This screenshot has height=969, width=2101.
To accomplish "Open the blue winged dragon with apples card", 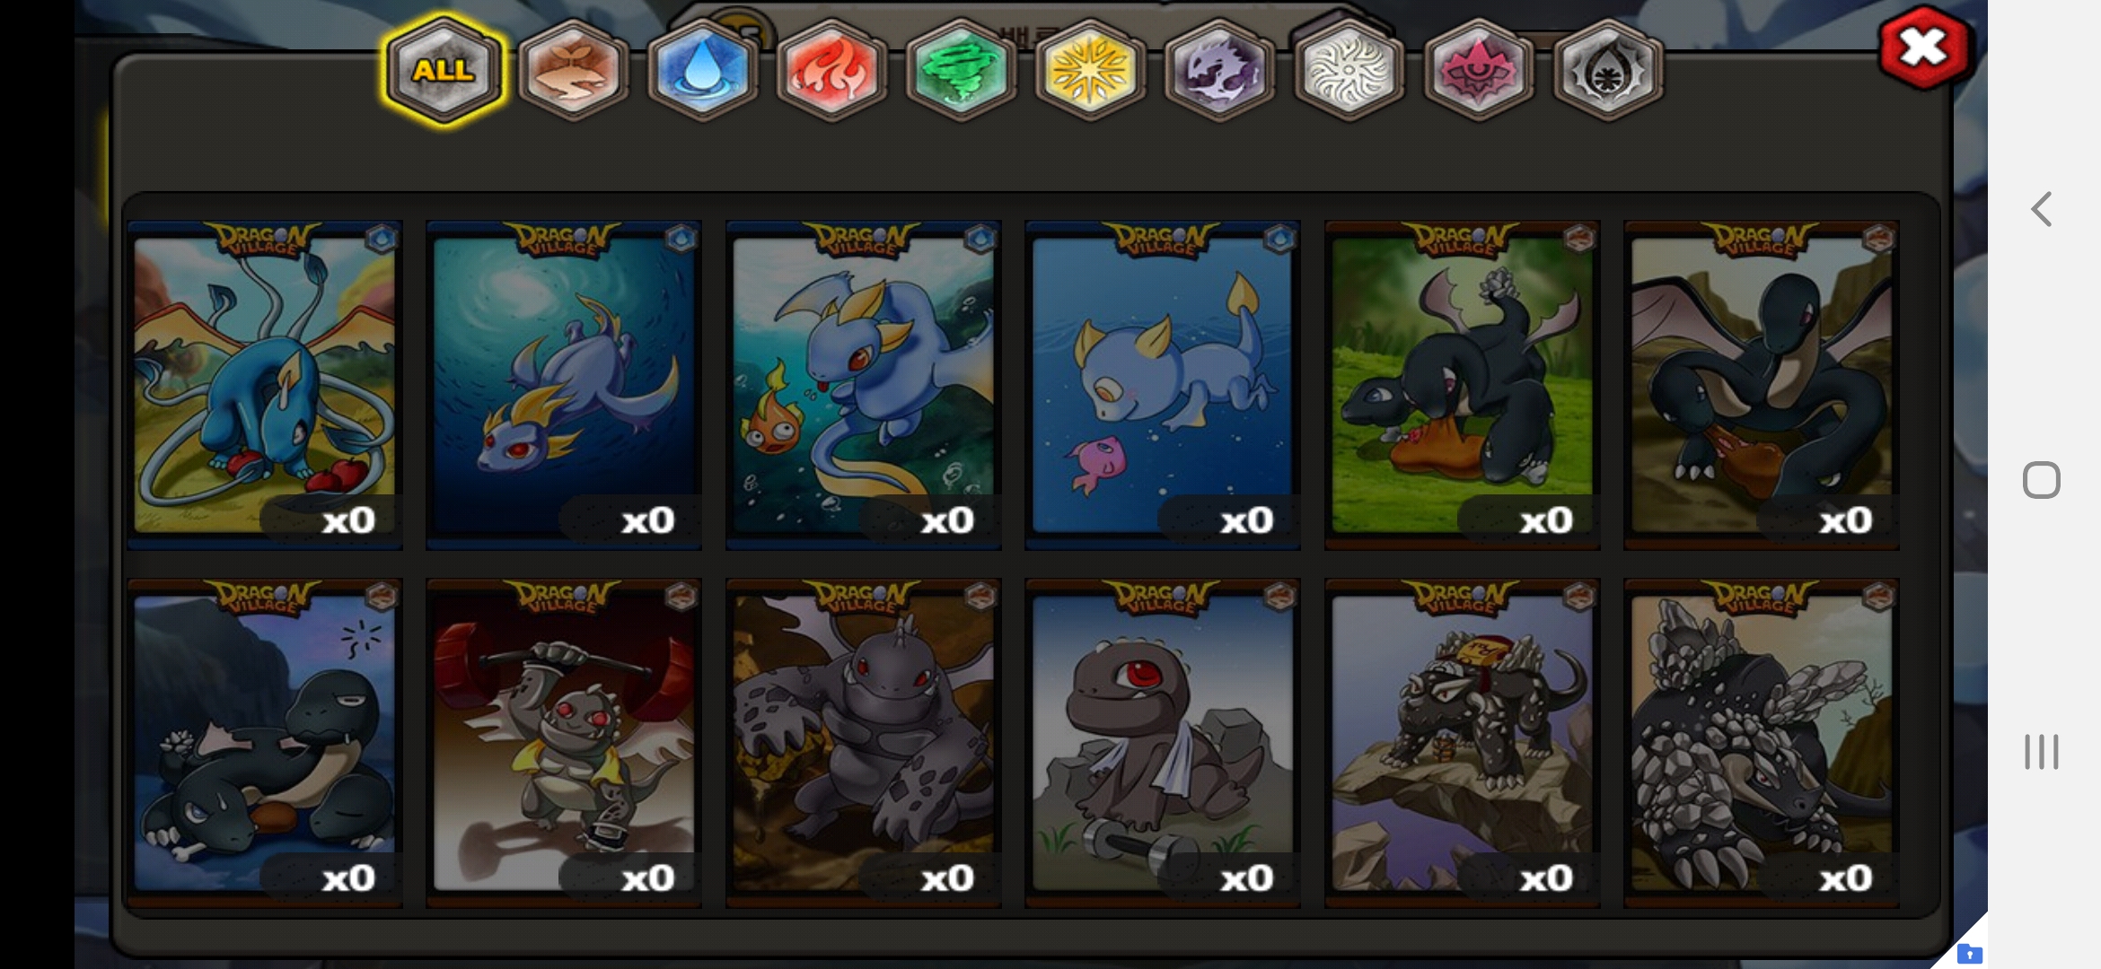I will (265, 385).
